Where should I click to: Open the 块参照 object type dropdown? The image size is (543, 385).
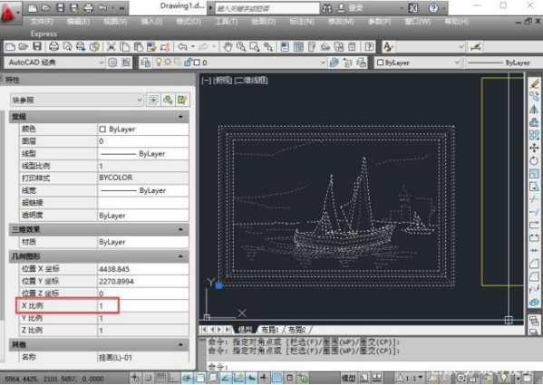click(x=76, y=101)
